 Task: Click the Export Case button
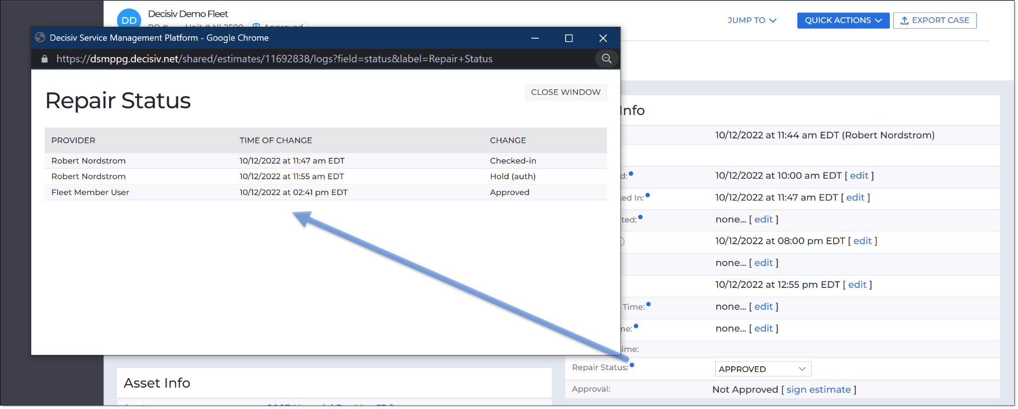(x=934, y=20)
